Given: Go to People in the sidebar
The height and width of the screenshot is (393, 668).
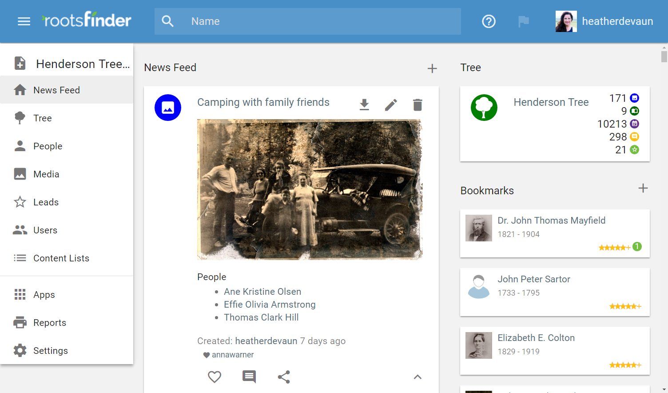Looking at the screenshot, I should click(x=48, y=146).
